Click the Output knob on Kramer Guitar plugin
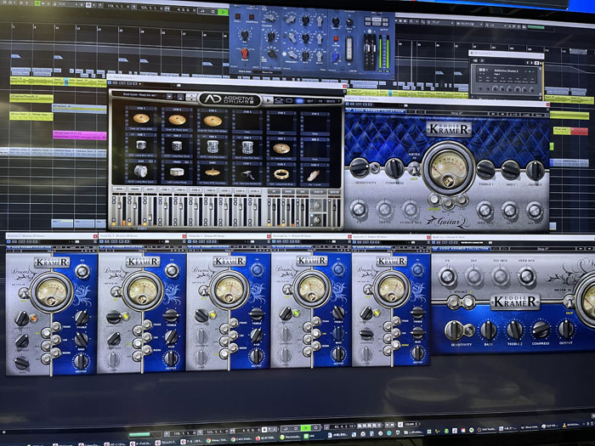 pos(535,170)
